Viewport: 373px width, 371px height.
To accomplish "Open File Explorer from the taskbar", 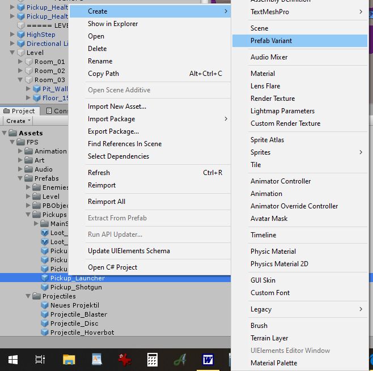I will [69, 359].
